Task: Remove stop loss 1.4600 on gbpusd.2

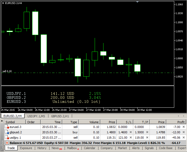Action: [130, 132]
